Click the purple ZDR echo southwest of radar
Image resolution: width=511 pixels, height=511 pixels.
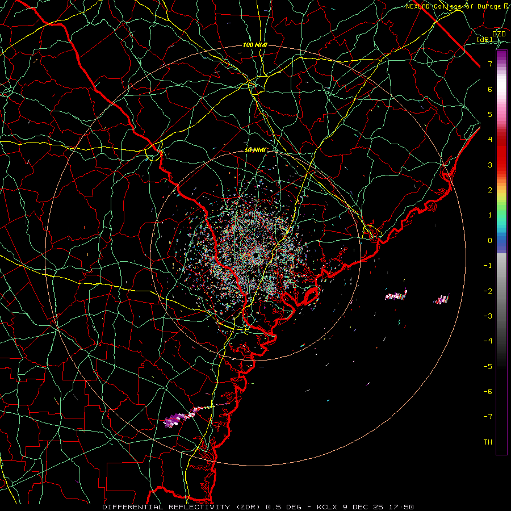click(x=173, y=420)
